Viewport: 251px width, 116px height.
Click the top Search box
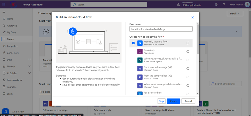(109, 4)
